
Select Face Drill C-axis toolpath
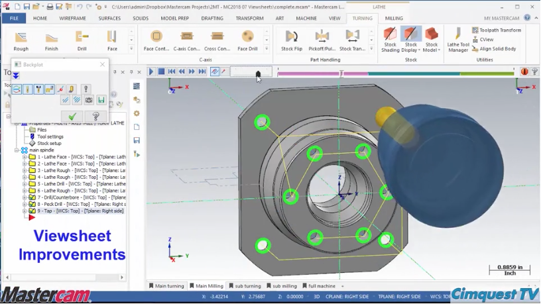[247, 40]
